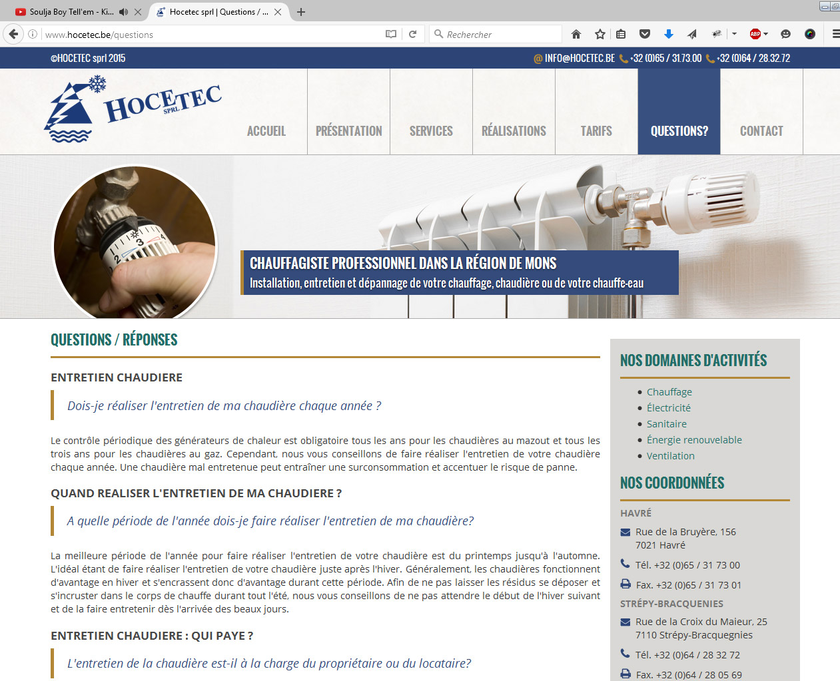
Task: Click the smiley face toolbar icon
Action: click(785, 34)
